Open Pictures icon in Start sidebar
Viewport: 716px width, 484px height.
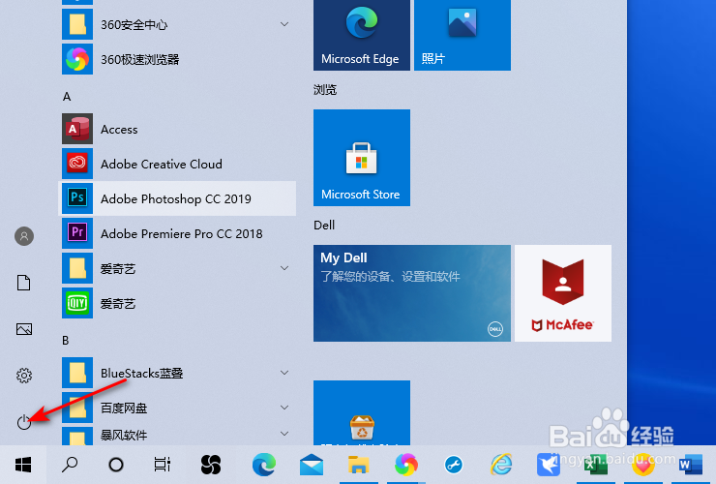tap(24, 329)
